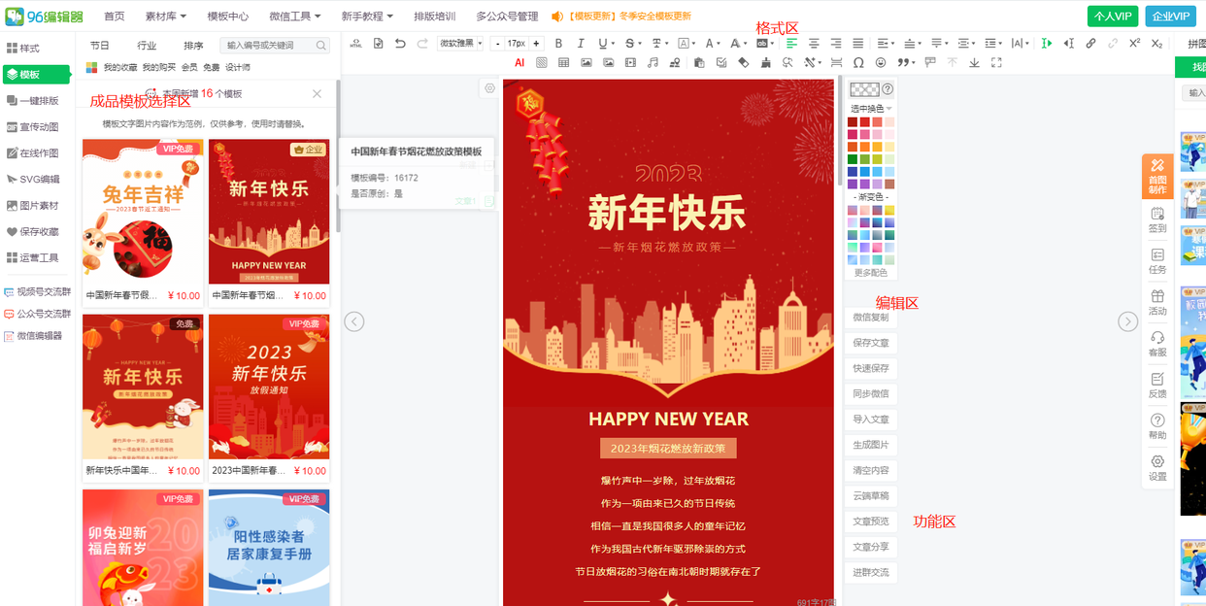The width and height of the screenshot is (1206, 606).
Task: Open 更多配色 color options
Action: [871, 273]
